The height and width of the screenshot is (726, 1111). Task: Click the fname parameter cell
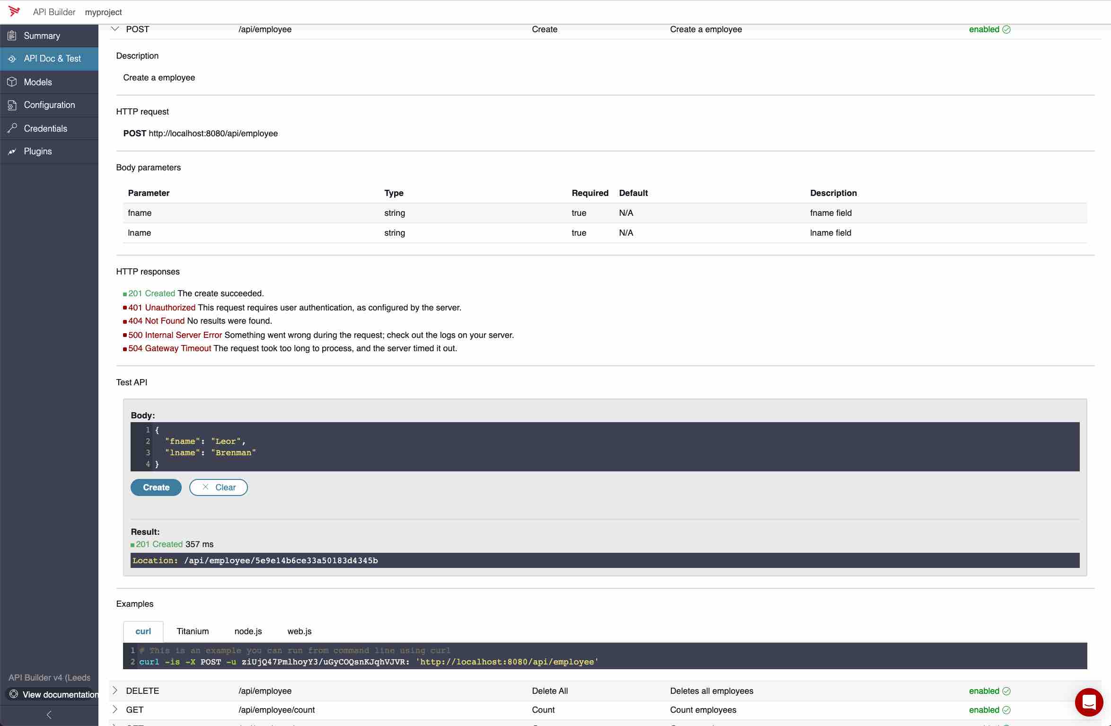click(140, 213)
